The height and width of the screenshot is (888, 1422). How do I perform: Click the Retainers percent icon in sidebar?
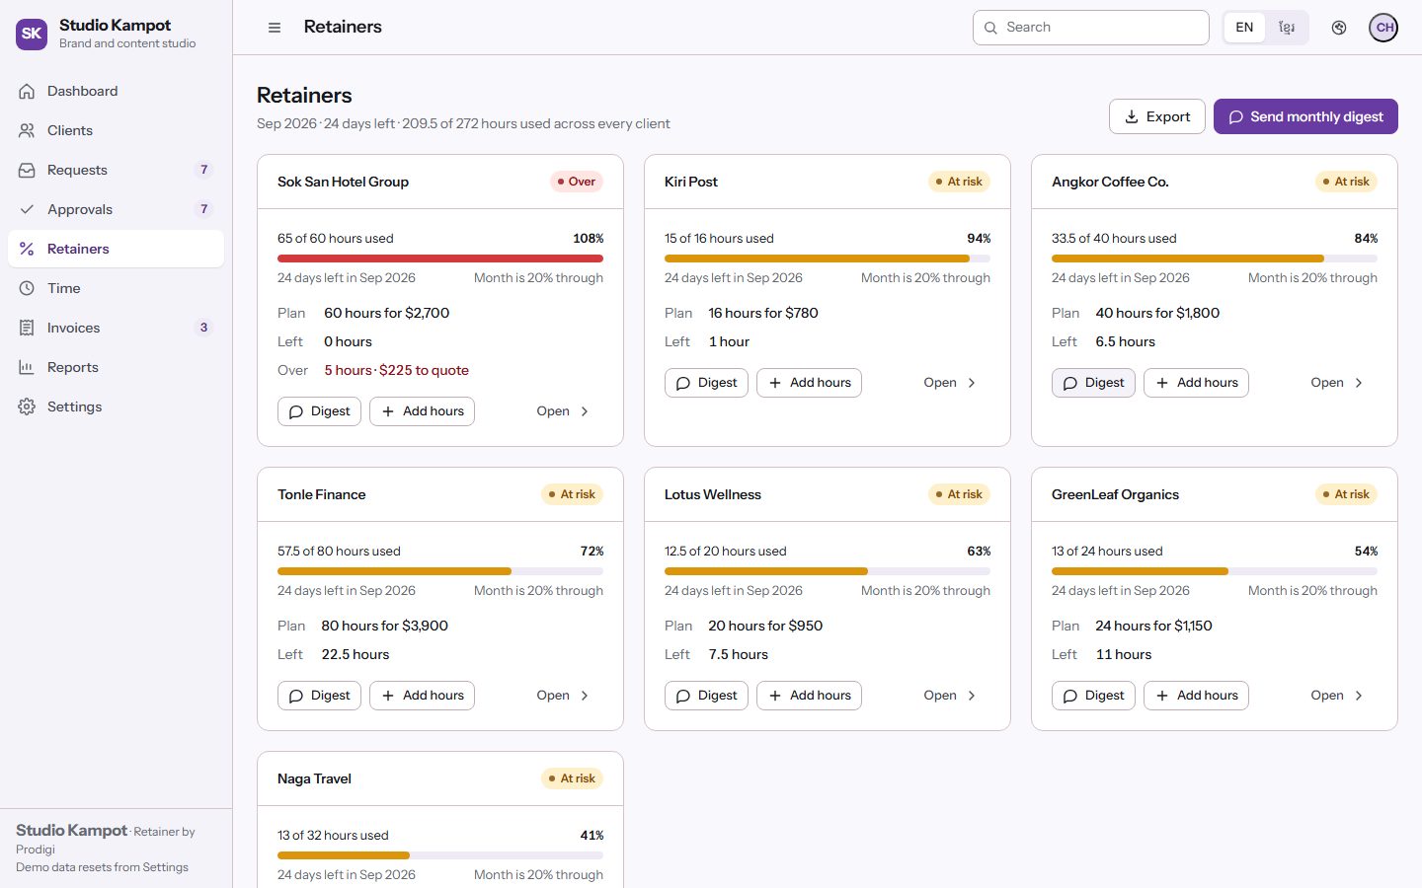coord(27,249)
